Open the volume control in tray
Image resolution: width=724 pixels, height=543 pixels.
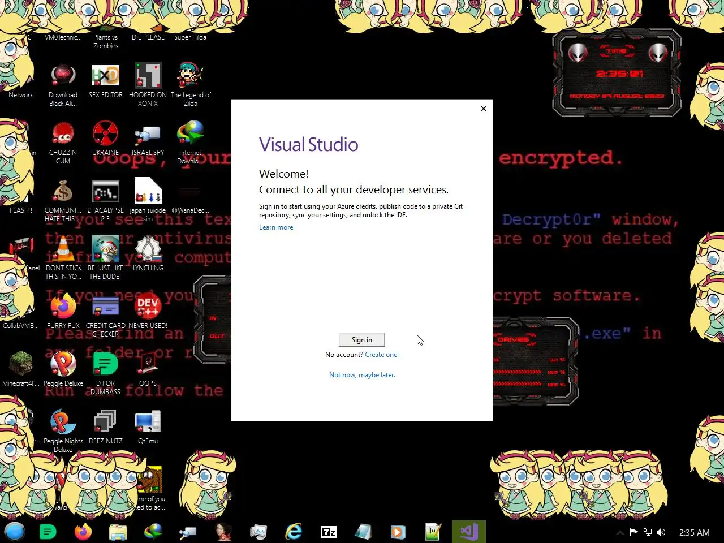point(661,532)
